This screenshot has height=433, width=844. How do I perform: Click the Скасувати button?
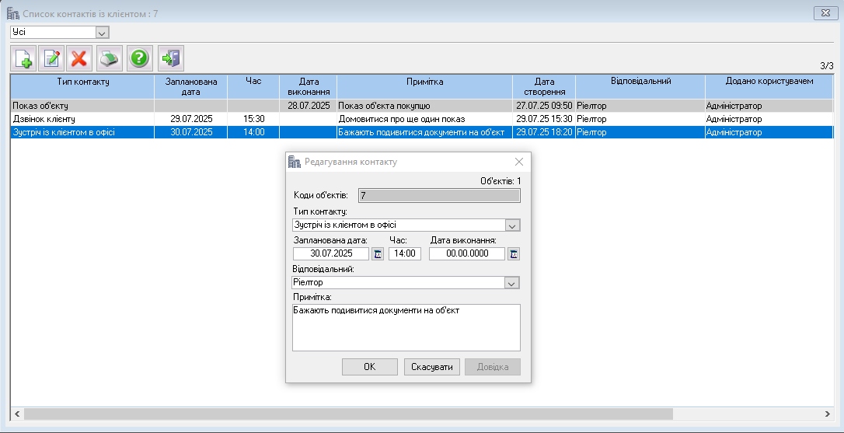click(432, 367)
